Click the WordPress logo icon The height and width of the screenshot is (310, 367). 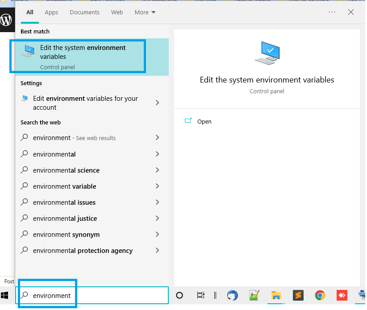[7, 20]
